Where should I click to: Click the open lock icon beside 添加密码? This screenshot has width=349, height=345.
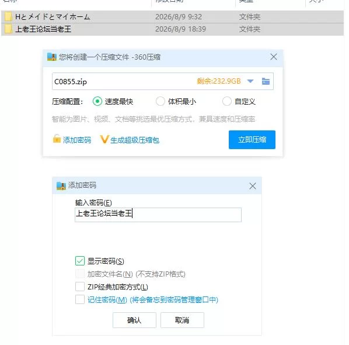57,139
